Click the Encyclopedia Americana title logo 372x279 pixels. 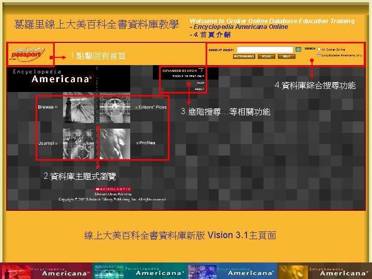tap(53, 76)
